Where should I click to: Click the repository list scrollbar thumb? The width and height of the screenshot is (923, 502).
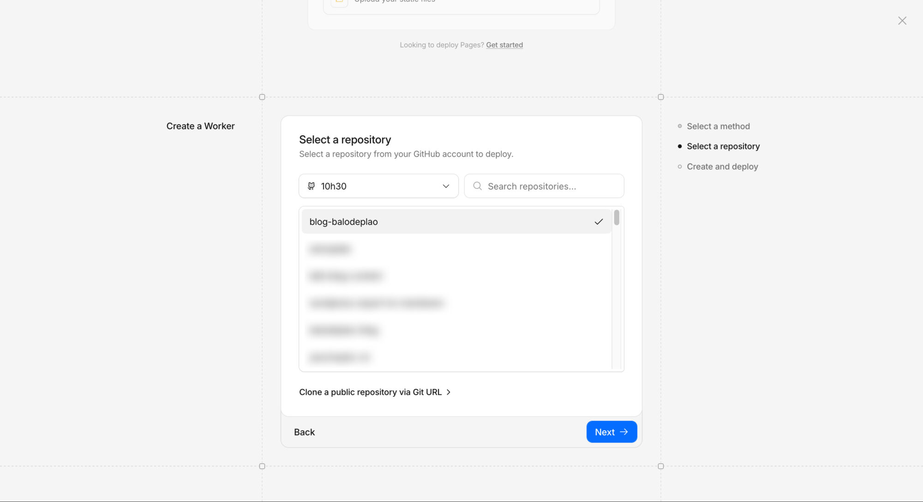pyautogui.click(x=617, y=218)
